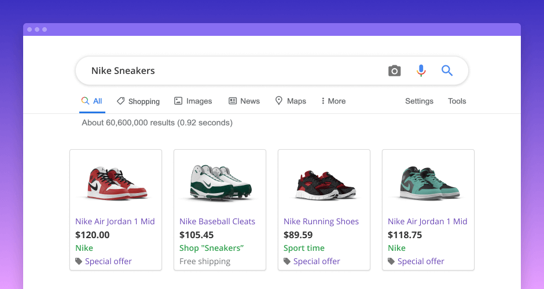Click the camera image search icon
This screenshot has height=289, width=544.
pos(394,71)
